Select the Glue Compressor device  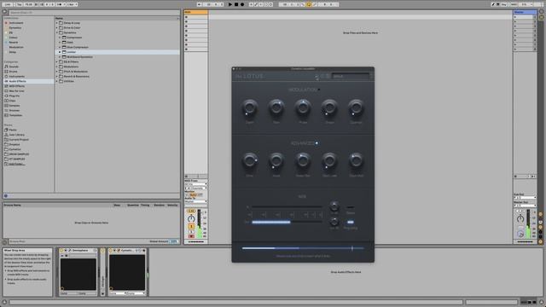(x=78, y=47)
